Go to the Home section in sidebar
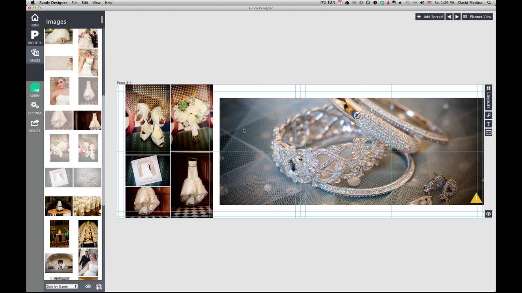Screen dimensions: 522x293 tap(35, 20)
